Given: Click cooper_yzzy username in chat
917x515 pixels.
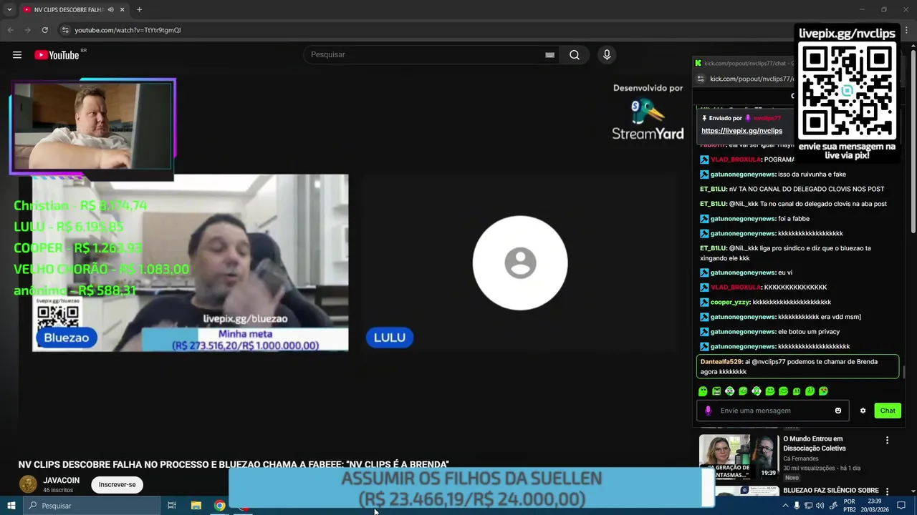Looking at the screenshot, I should 729,302.
